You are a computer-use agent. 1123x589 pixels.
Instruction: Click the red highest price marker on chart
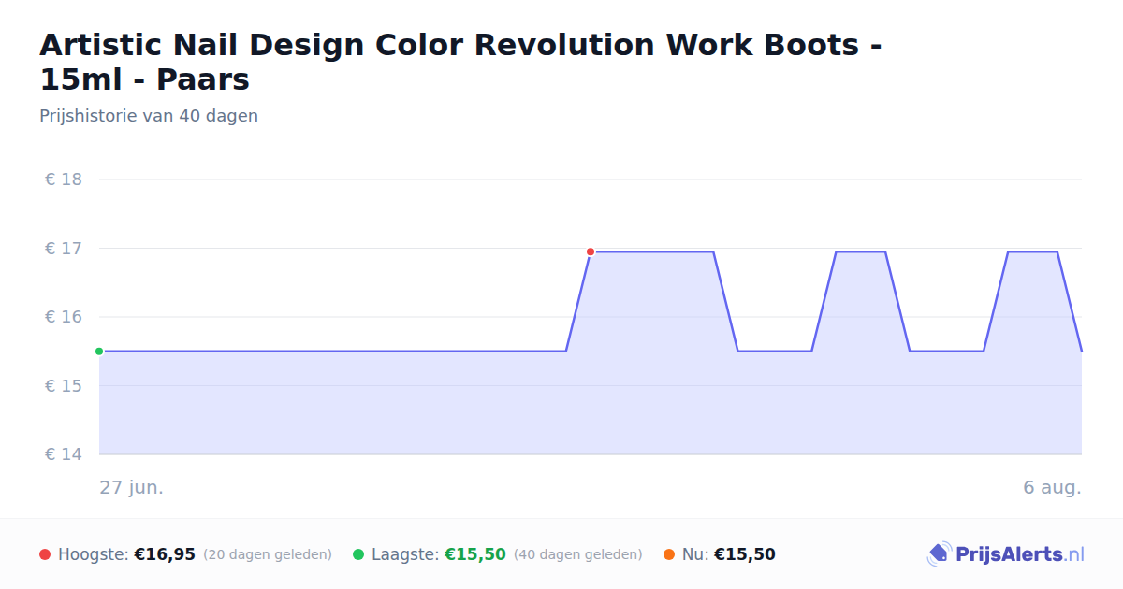(591, 251)
